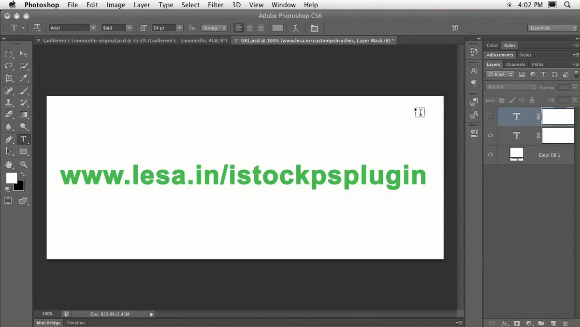
Task: Open the Layer menu
Action: (x=142, y=5)
